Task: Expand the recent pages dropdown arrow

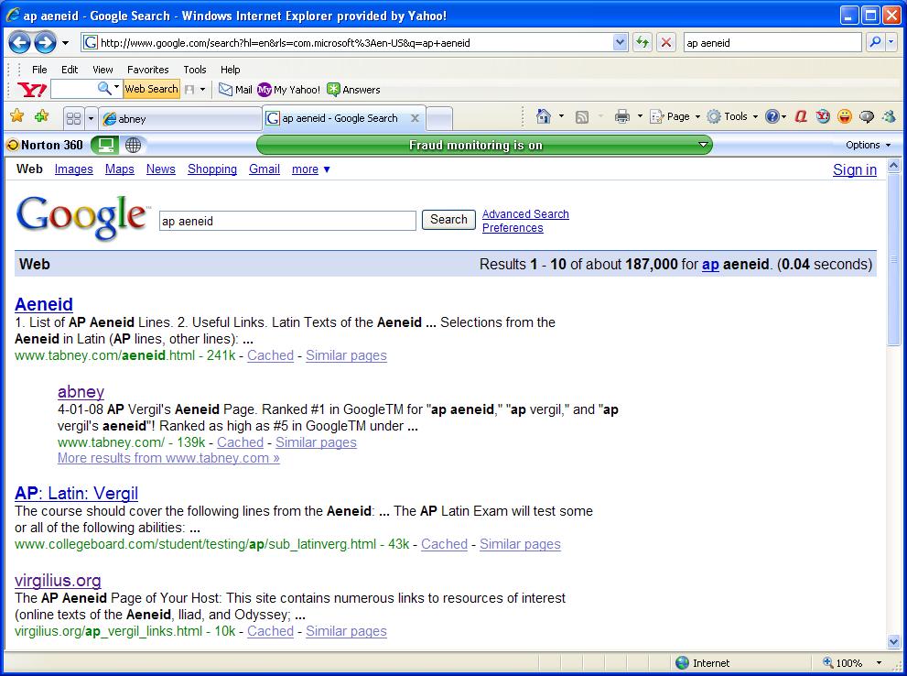Action: pyautogui.click(x=65, y=43)
